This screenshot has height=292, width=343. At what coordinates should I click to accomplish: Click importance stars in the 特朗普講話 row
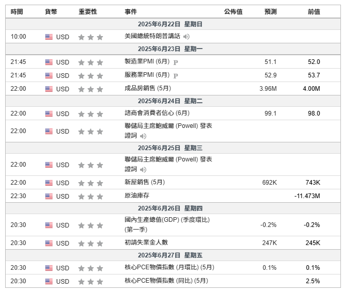(x=91, y=37)
